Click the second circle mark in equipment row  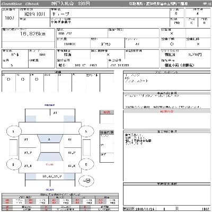tap(23, 79)
